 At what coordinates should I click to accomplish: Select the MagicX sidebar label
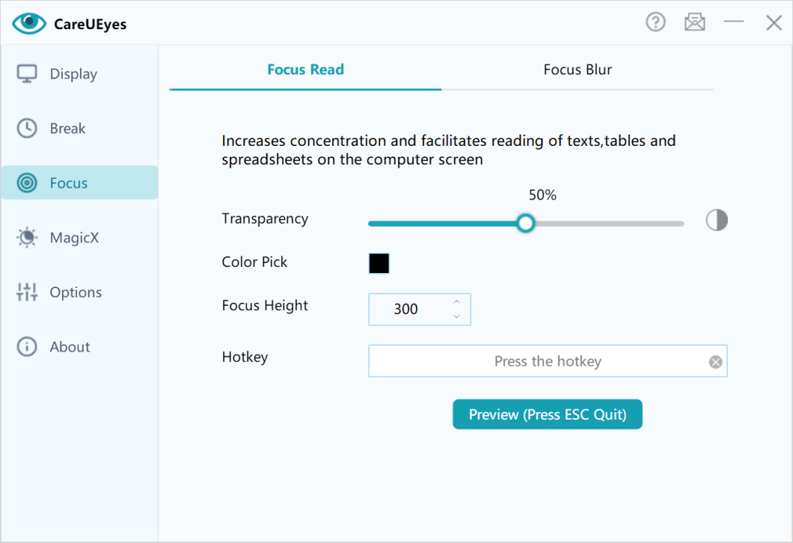click(74, 238)
